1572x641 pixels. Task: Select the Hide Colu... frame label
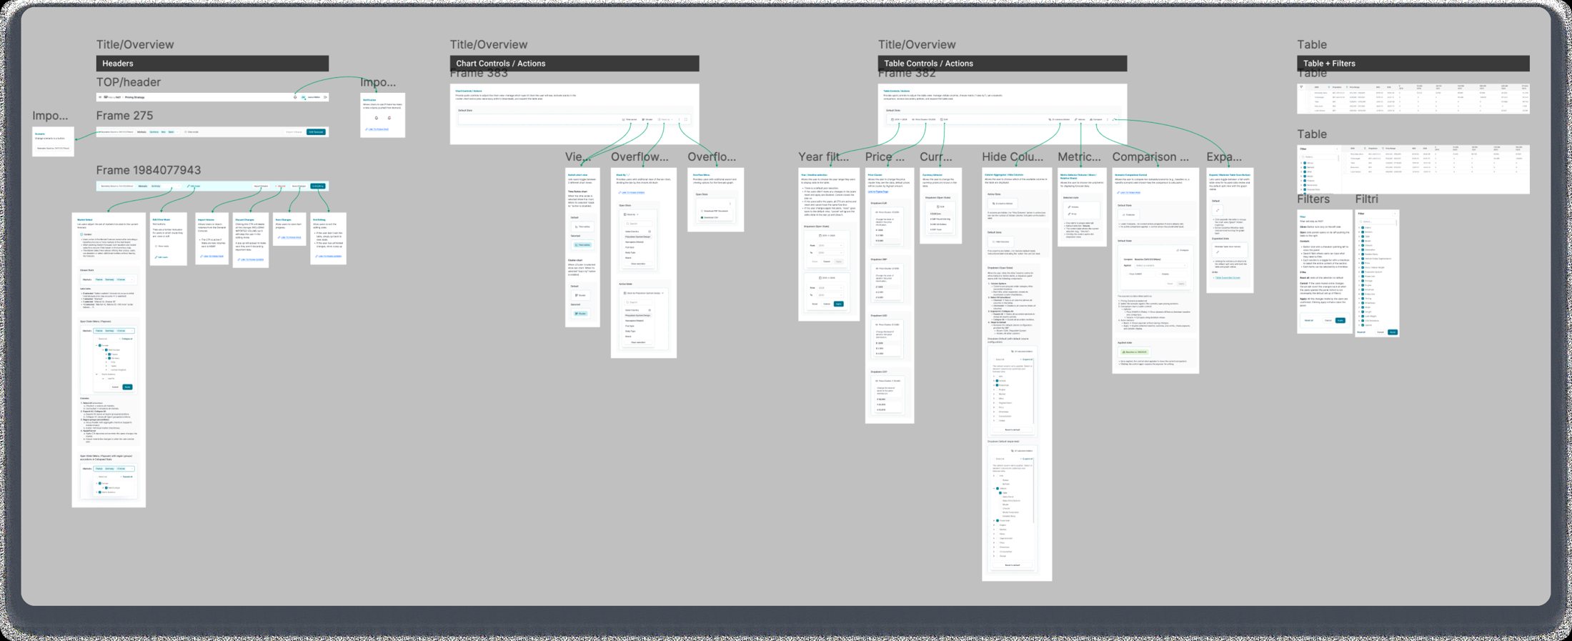pos(1013,156)
